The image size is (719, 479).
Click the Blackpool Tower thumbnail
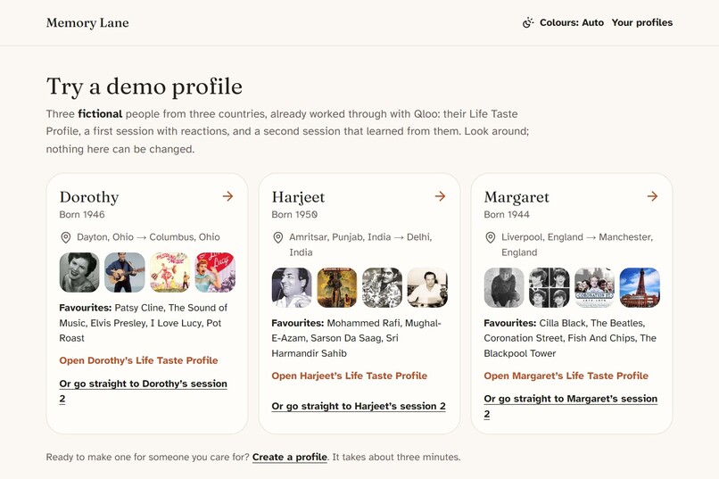640,287
